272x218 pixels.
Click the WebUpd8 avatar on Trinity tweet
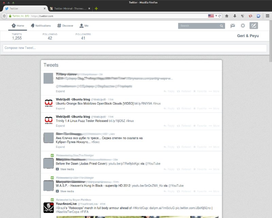click(49, 120)
